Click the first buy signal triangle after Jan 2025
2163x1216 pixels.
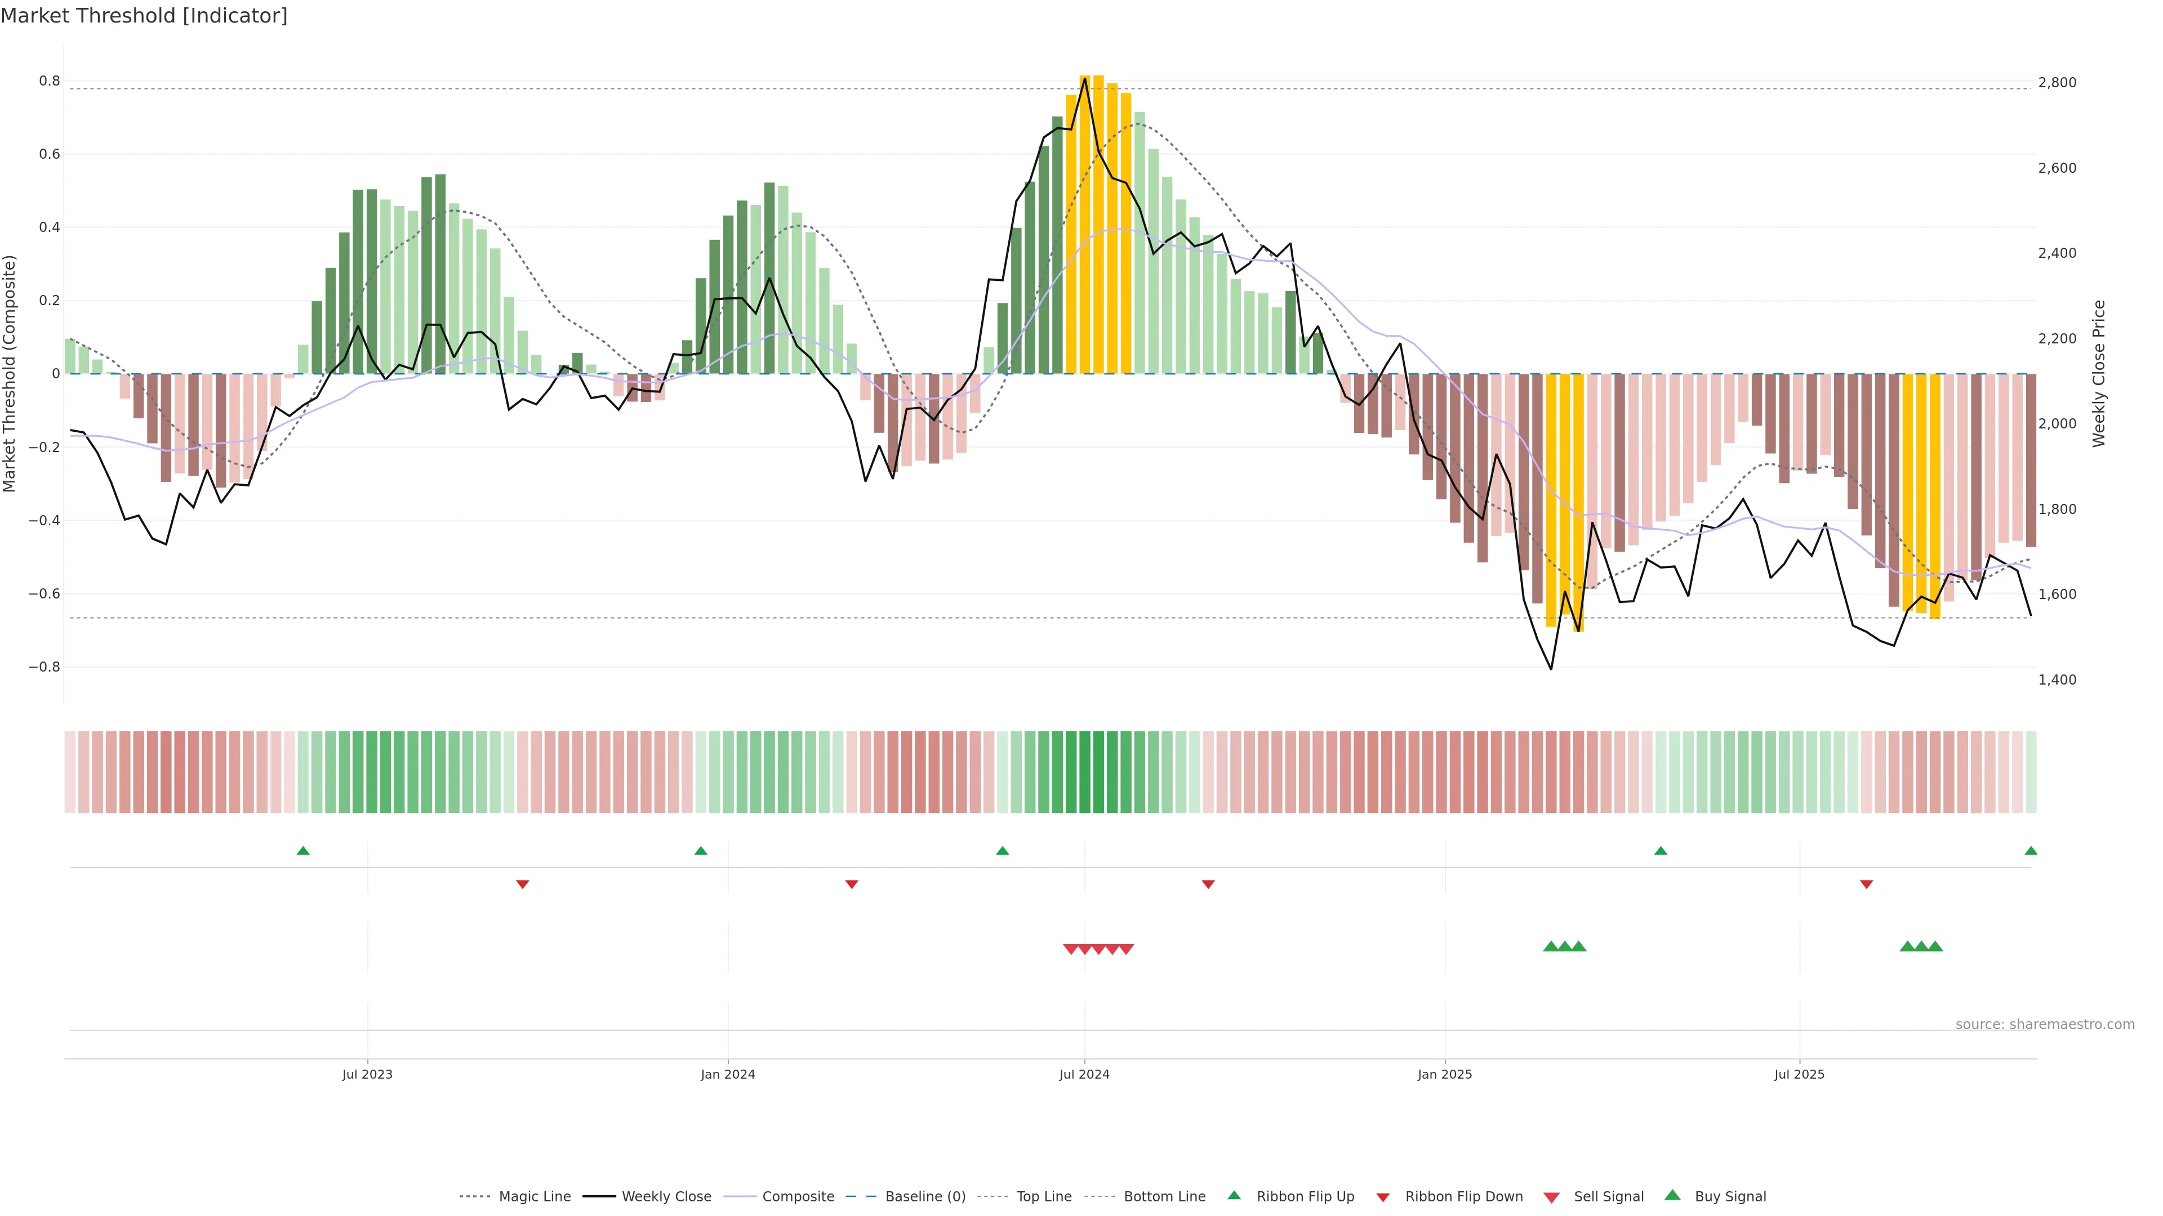pyautogui.click(x=1551, y=946)
